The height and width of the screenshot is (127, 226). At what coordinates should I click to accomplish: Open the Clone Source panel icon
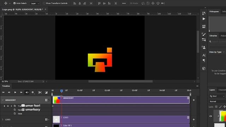click(x=204, y=47)
